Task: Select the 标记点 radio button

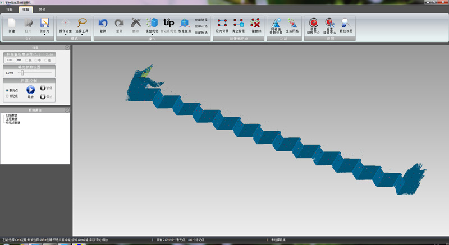Action: [x=7, y=96]
